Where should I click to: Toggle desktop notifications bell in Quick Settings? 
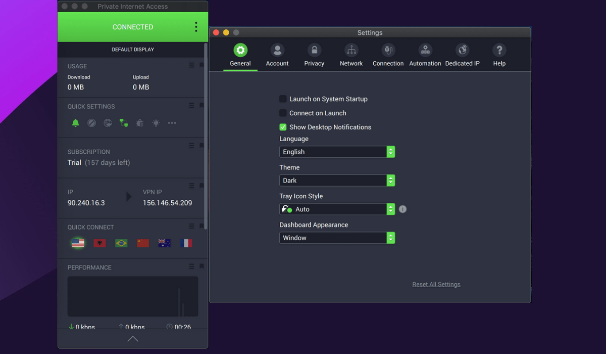76,123
